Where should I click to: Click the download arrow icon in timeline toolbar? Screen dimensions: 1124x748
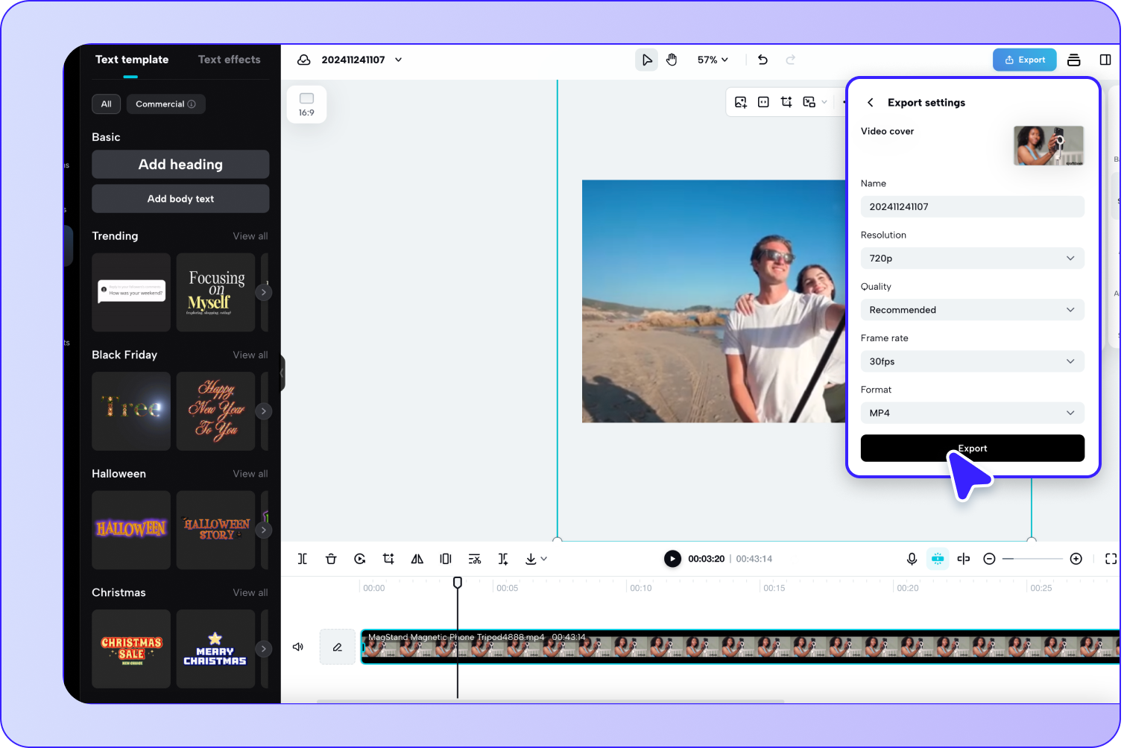coord(531,559)
